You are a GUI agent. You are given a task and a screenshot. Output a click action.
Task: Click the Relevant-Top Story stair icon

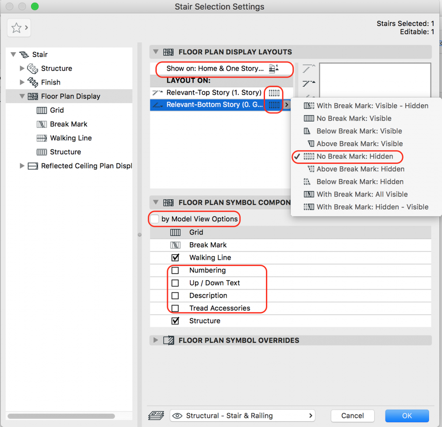pyautogui.click(x=158, y=92)
